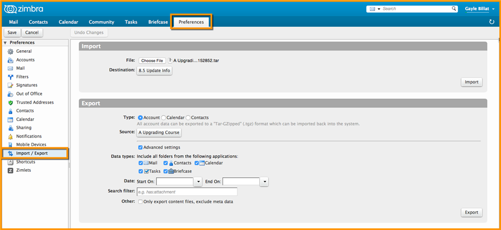Click the Zimbra logo
Viewport: 501px width, 230px height.
click(x=23, y=9)
